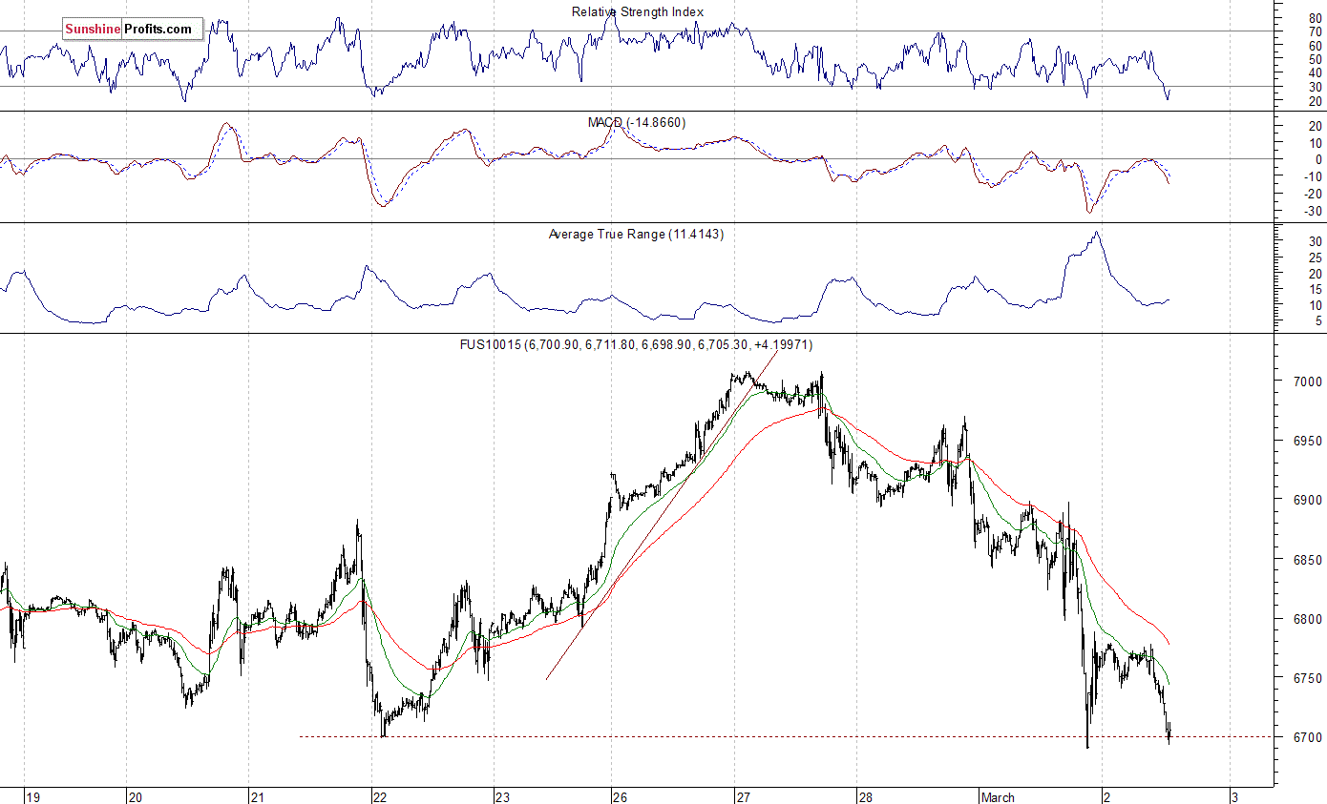The width and height of the screenshot is (1327, 804).
Task: Select date label 22 on the time axis
Action: coord(380,797)
